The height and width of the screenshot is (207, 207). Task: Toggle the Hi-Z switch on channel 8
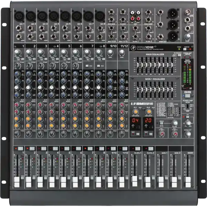click(x=98, y=66)
